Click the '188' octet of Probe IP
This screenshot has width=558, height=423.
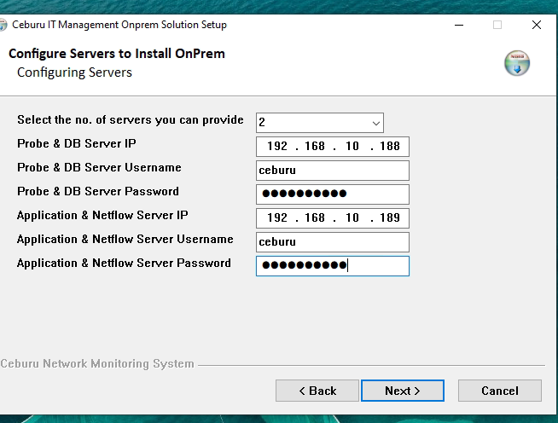pyautogui.click(x=390, y=146)
